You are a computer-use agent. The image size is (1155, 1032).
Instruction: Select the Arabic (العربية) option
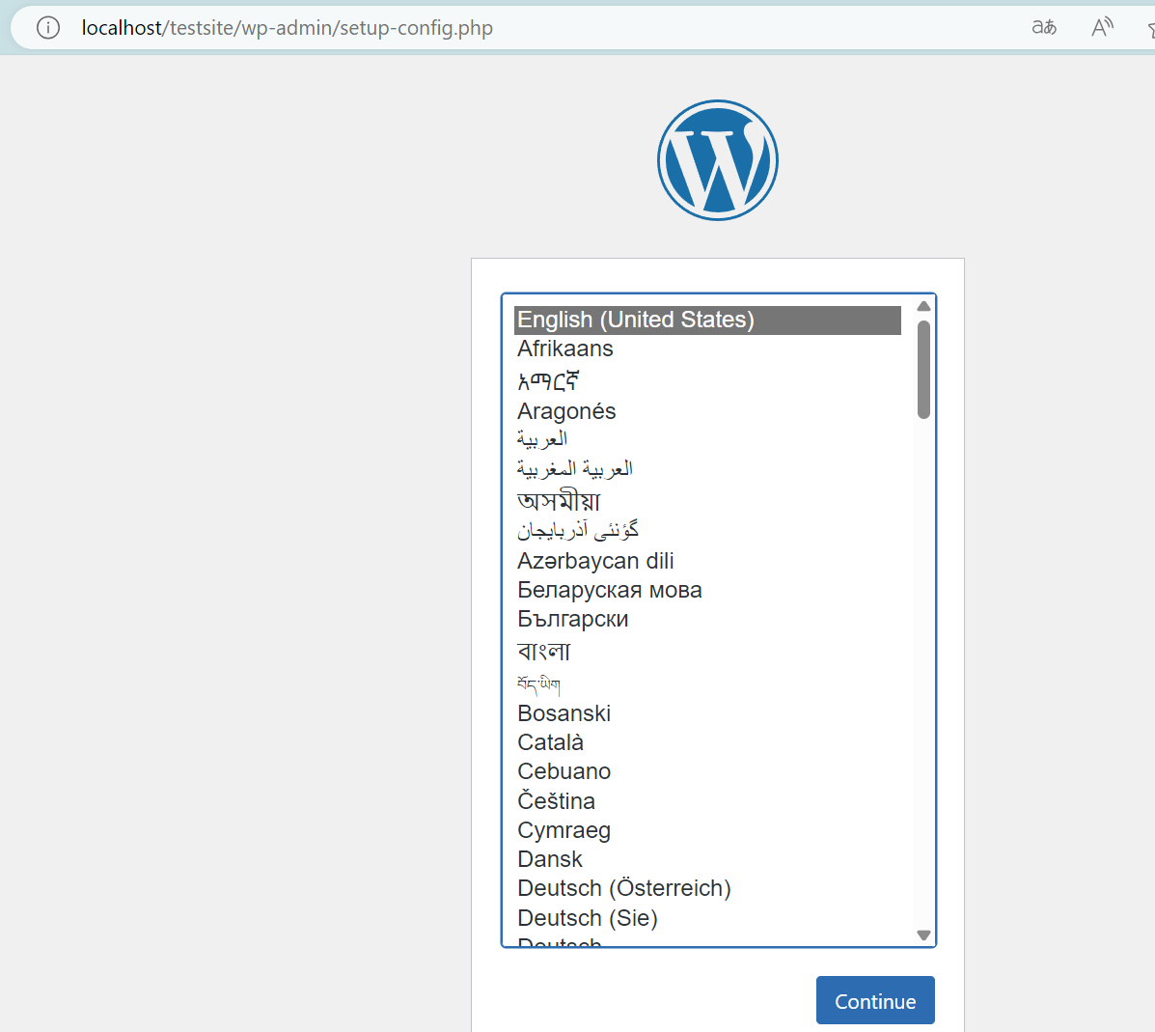point(707,439)
